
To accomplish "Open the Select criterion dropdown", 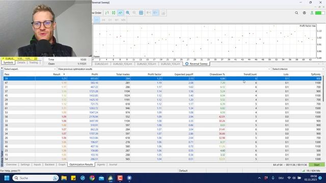I will [297, 69].
